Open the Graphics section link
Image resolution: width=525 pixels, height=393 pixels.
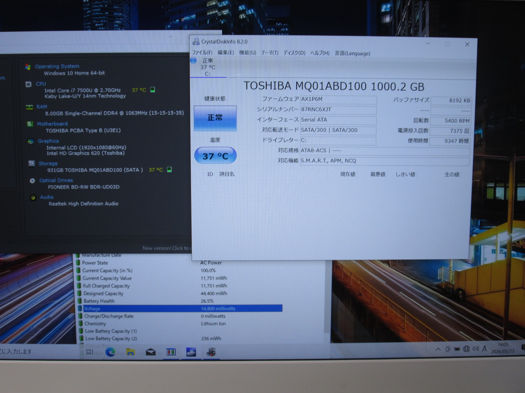coord(48,141)
